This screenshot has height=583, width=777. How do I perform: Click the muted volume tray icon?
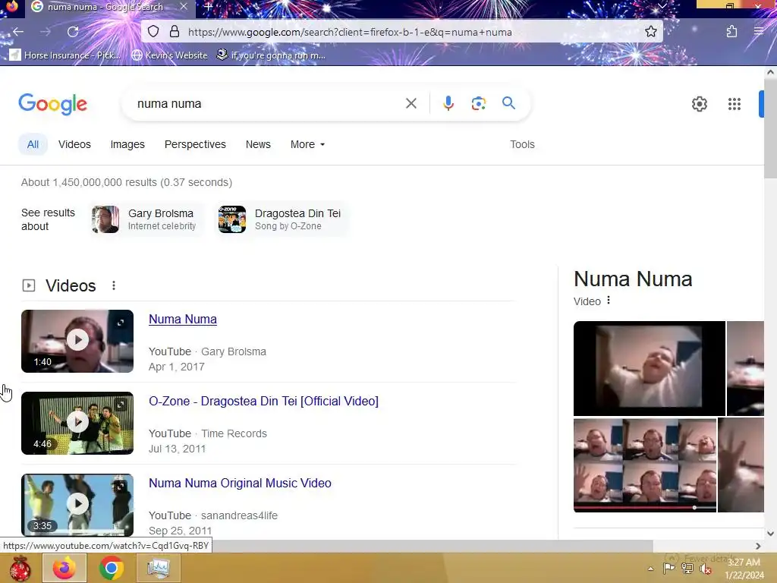706,569
